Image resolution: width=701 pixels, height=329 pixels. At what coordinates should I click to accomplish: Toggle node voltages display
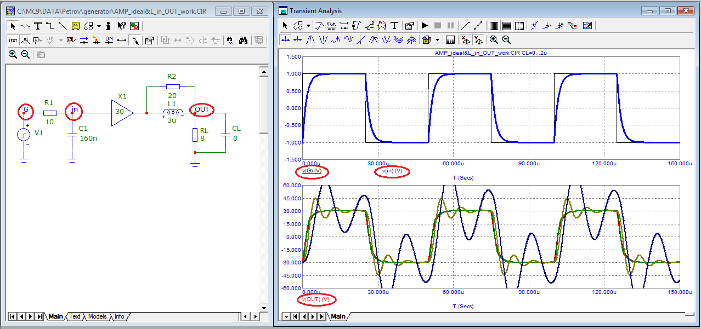pyautogui.click(x=71, y=41)
